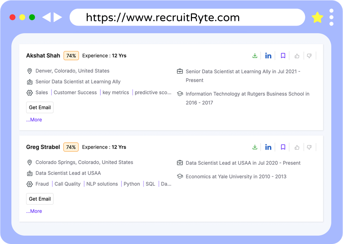The image size is (343, 244).
Task: Bookmark Akshat Shah's profile
Action: click(x=283, y=55)
